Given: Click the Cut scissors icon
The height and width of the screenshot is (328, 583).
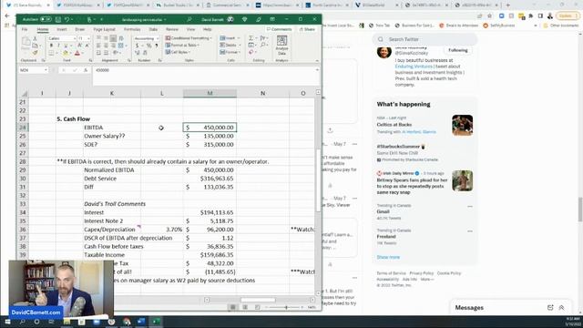Looking at the screenshot, I should click(35, 38).
